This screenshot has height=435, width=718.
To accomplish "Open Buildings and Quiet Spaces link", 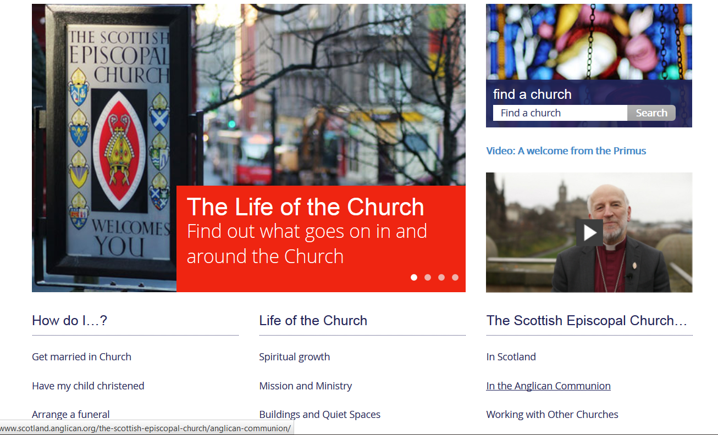I will coord(320,415).
